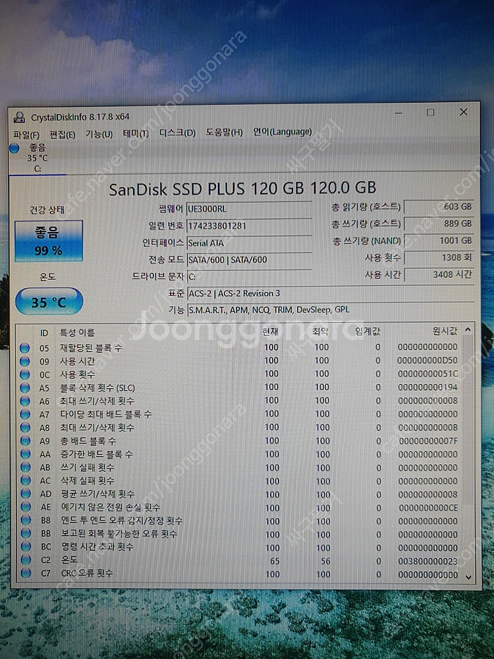Image resolution: width=494 pixels, height=659 pixels.
Task: Click the 표준 field ACS-2 Revision 3
Action: click(x=331, y=293)
